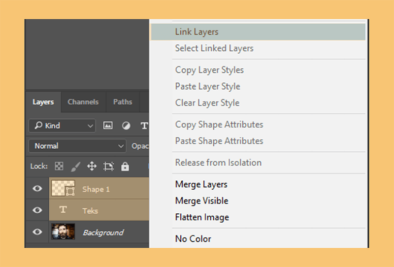
Task: Select Flatten Image menu entry
Action: click(x=202, y=217)
